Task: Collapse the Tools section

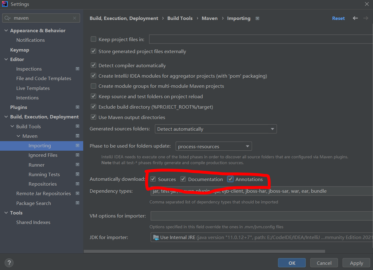Action: [x=6, y=213]
